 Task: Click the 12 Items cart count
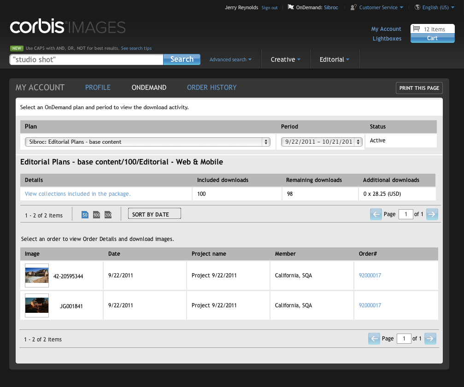point(435,29)
